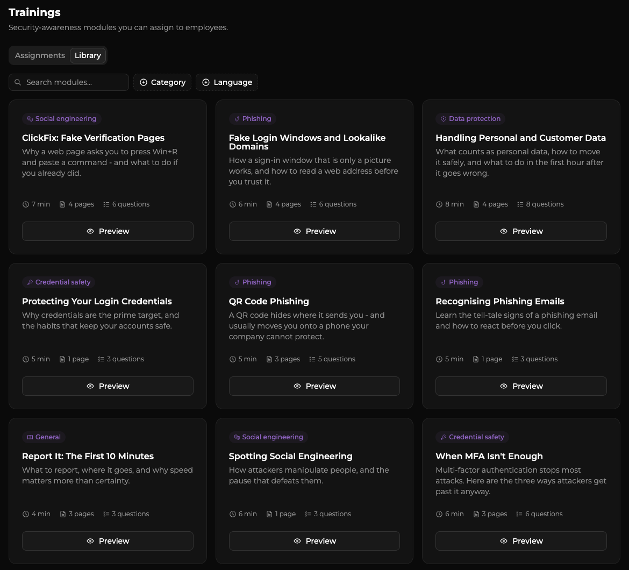The image size is (629, 570).
Task: Click Social engineering icon on Spotting Social Engineering card
Action: 237,437
